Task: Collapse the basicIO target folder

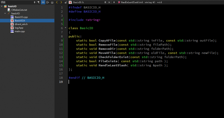Action: [x=5, y=13]
